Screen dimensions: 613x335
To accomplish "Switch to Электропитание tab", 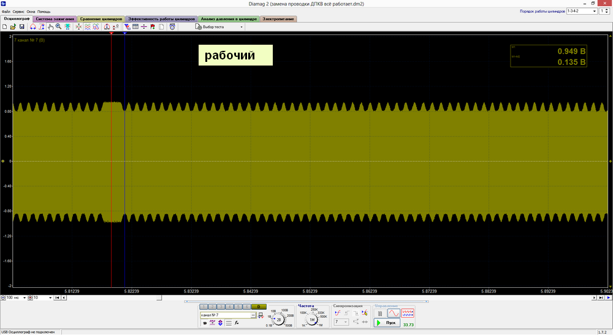I will pyautogui.click(x=278, y=19).
